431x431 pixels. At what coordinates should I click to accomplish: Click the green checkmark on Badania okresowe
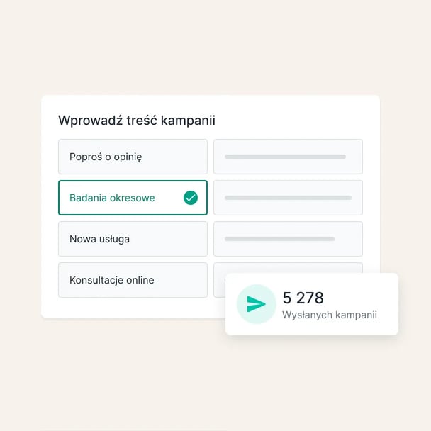click(x=191, y=198)
